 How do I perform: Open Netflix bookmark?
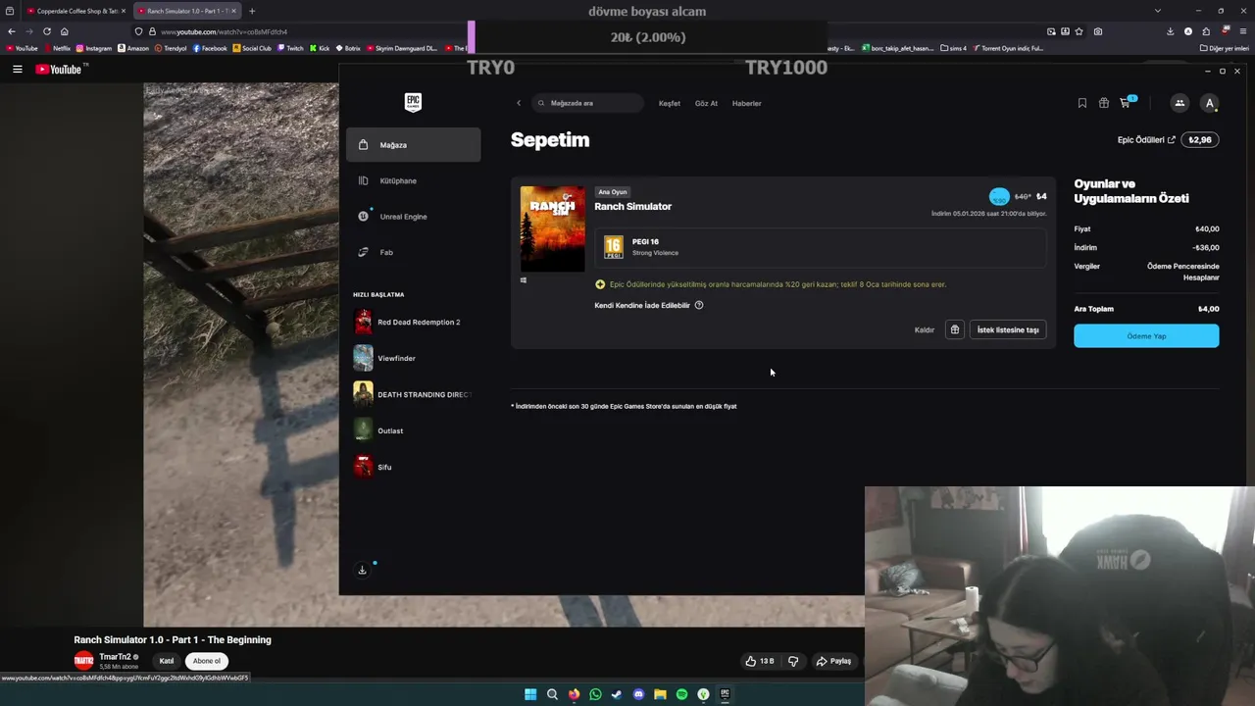tap(57, 48)
